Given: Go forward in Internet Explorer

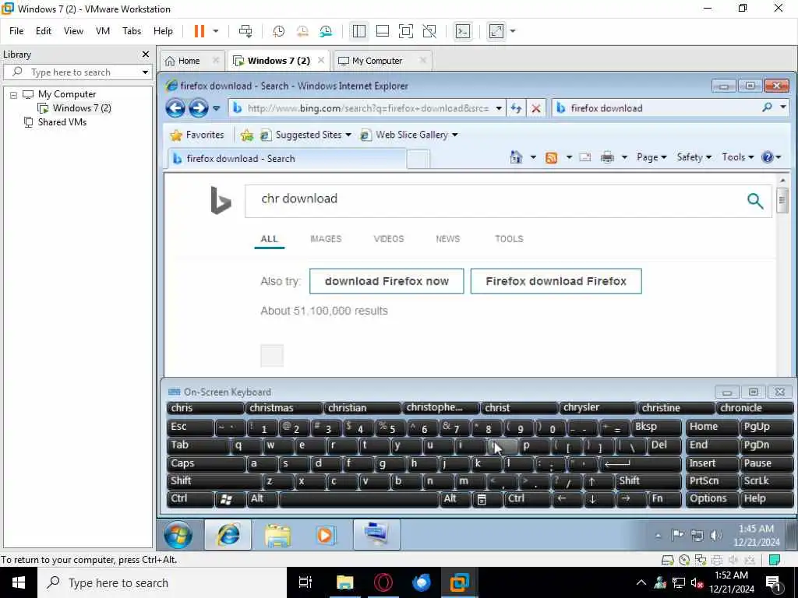Looking at the screenshot, I should tap(199, 107).
